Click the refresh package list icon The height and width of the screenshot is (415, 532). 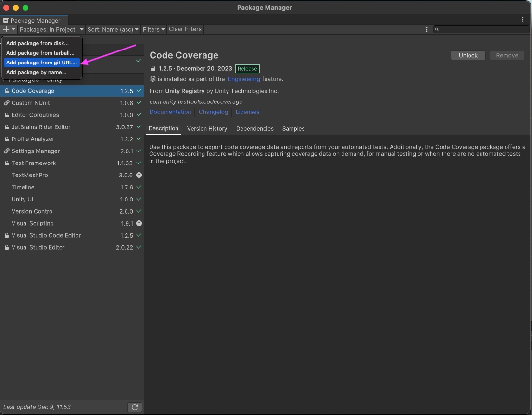point(135,407)
